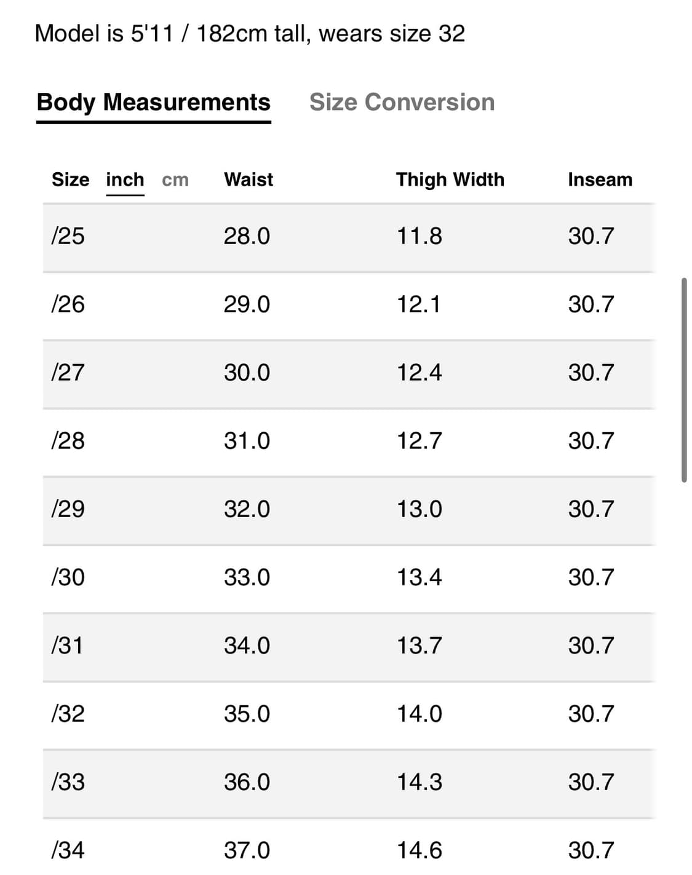692x875 pixels.
Task: Click the 36.0 waist value
Action: point(247,782)
